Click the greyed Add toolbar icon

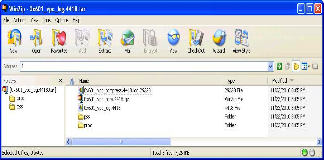[x=82, y=38]
